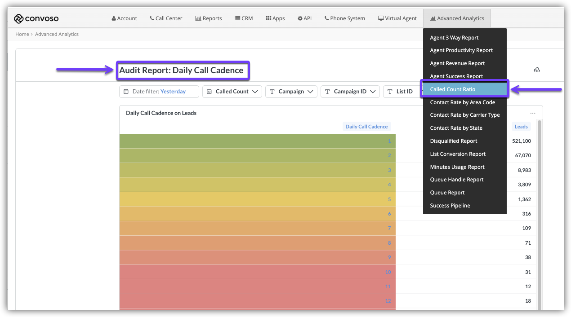The width and height of the screenshot is (571, 317).
Task: Expand the Campaign ID filter dropdown
Action: [x=350, y=92]
